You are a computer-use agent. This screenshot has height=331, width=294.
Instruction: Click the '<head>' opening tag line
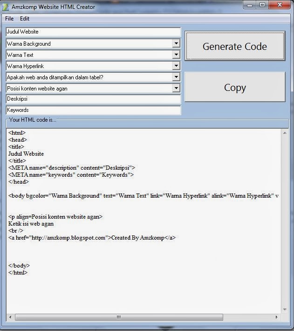tap(18, 140)
